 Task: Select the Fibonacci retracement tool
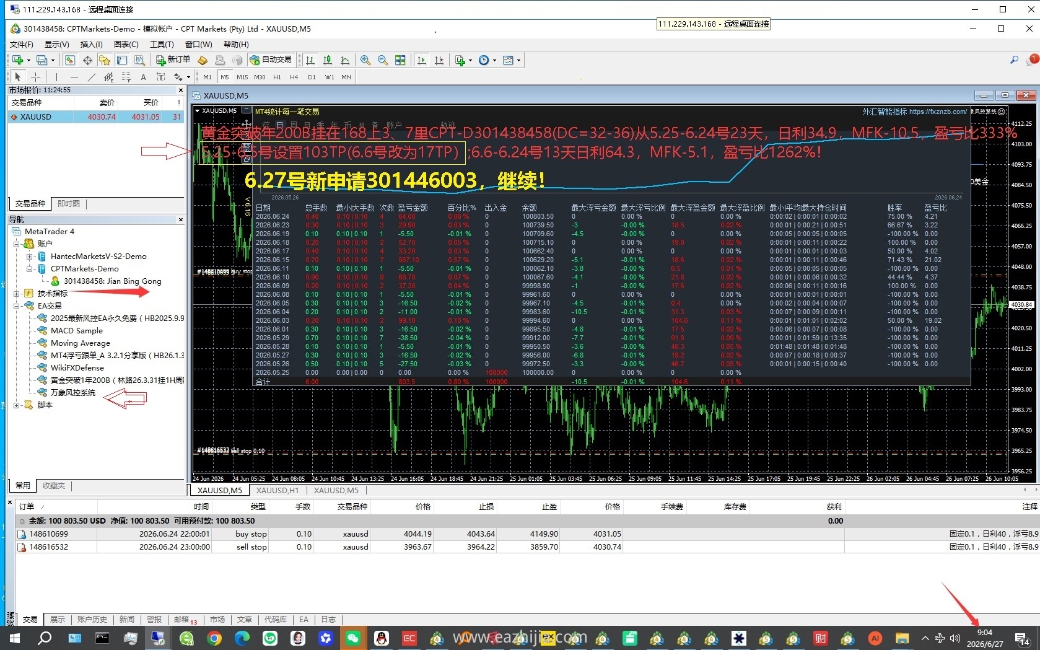point(126,77)
